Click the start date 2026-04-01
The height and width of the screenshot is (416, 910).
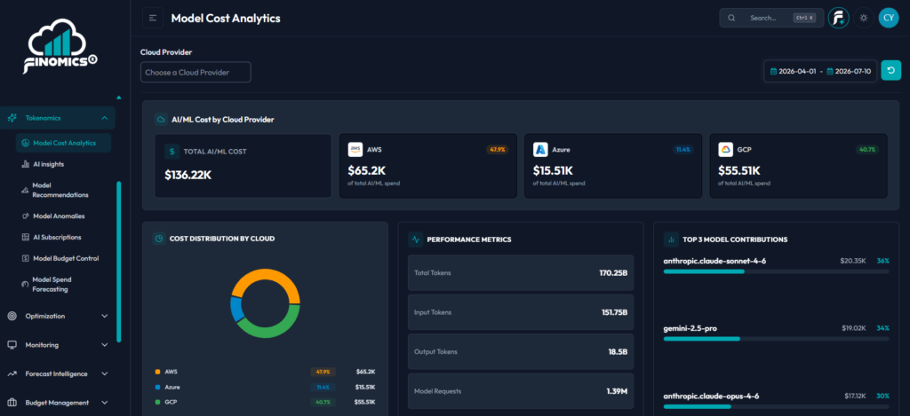(x=797, y=71)
